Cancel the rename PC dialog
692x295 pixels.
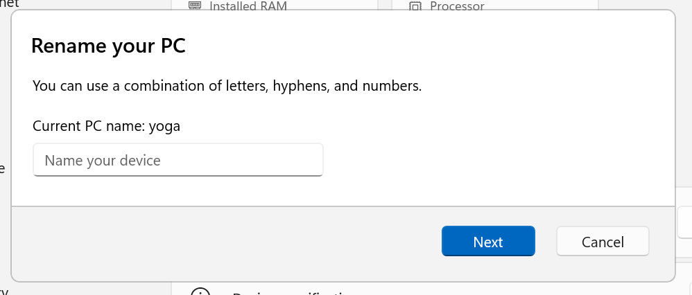[603, 242]
